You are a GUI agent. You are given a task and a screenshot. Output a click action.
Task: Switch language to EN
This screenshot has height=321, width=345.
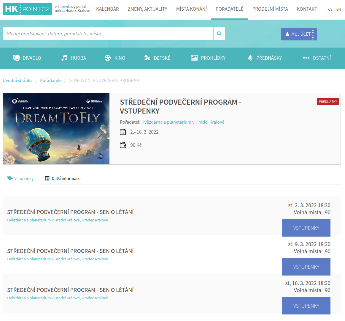tap(338, 10)
